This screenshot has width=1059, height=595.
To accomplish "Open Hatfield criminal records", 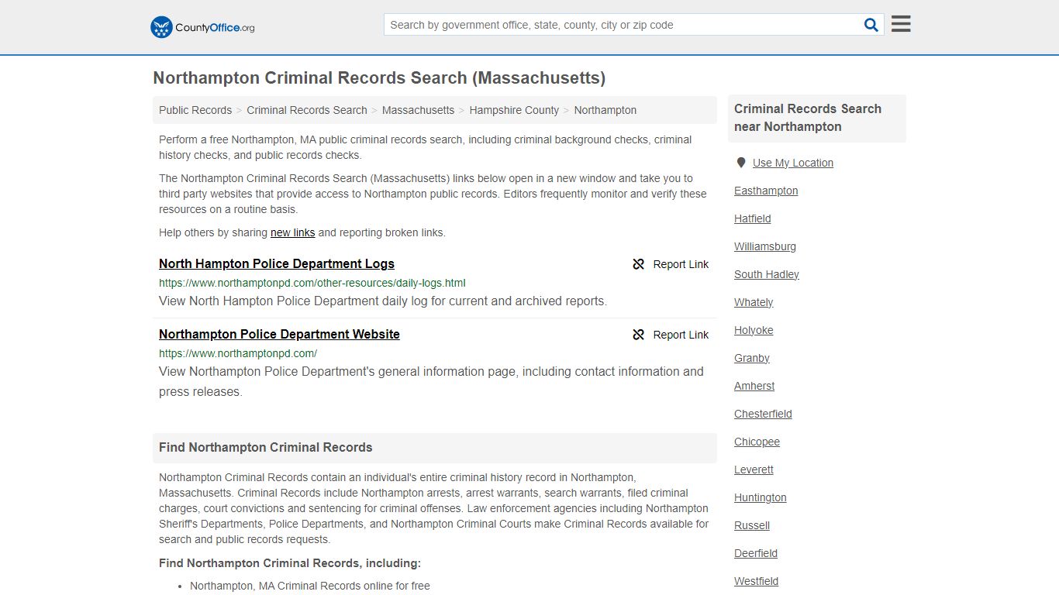I will coord(753,218).
